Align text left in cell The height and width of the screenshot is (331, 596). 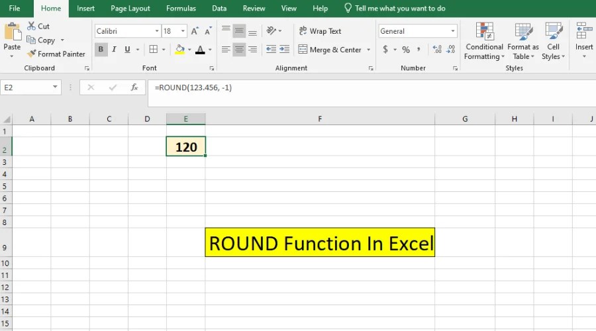tap(226, 50)
